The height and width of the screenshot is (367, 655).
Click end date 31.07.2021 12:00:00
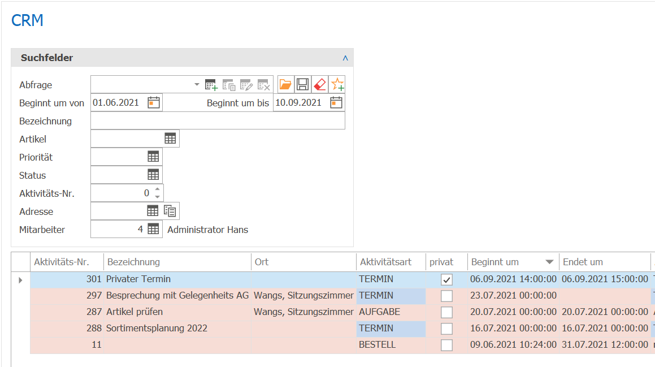tap(605, 345)
